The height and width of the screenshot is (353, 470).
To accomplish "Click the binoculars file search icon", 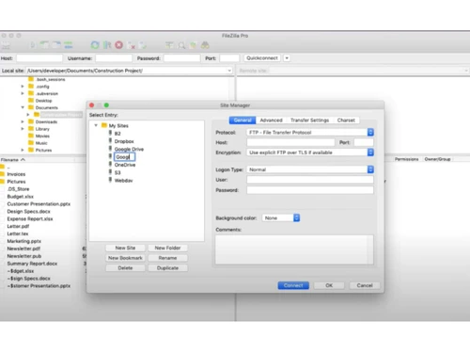I will click(x=205, y=46).
